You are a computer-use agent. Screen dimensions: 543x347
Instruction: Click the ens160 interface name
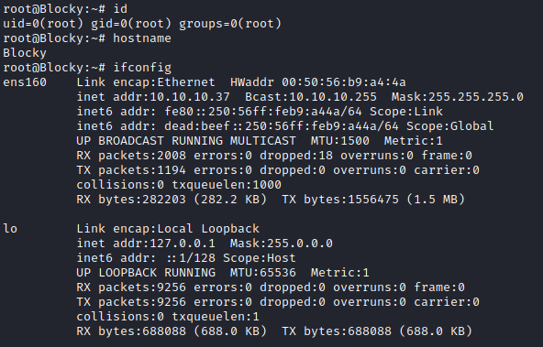pyautogui.click(x=25, y=82)
